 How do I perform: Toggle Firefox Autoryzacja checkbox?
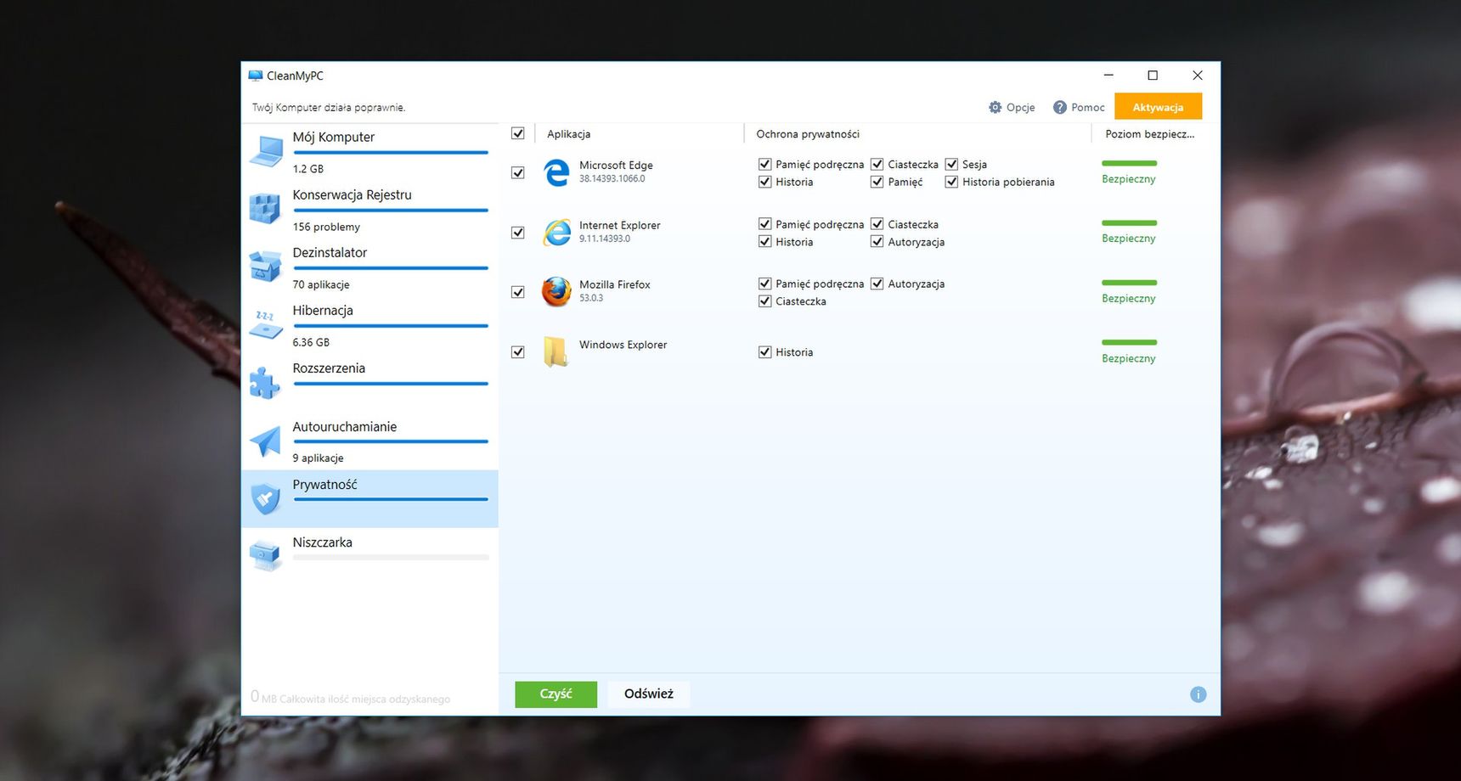coord(877,284)
